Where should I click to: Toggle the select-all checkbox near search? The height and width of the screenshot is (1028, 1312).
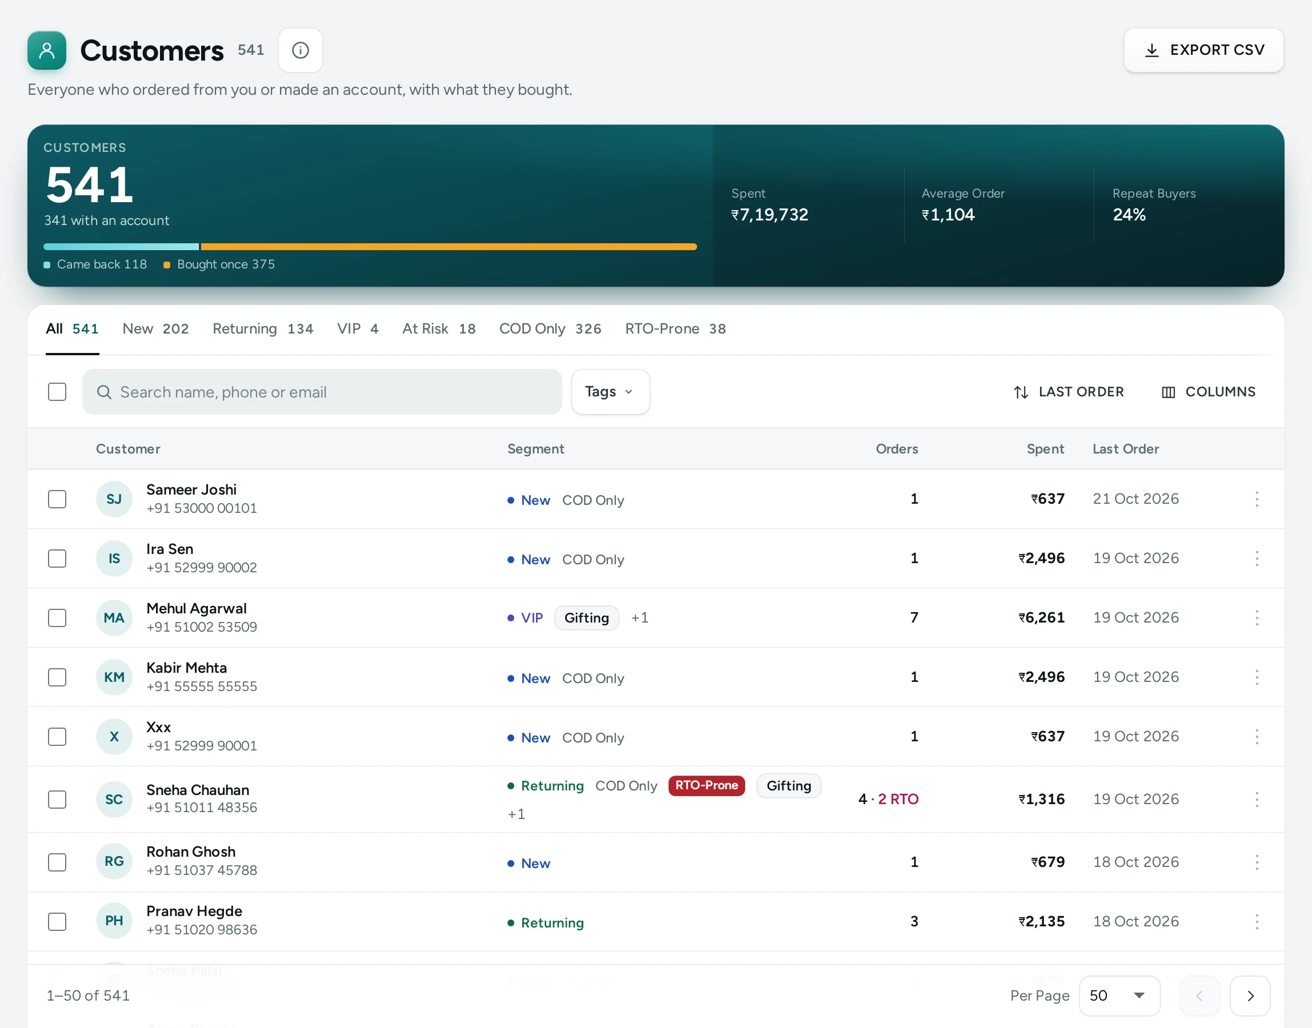point(57,392)
